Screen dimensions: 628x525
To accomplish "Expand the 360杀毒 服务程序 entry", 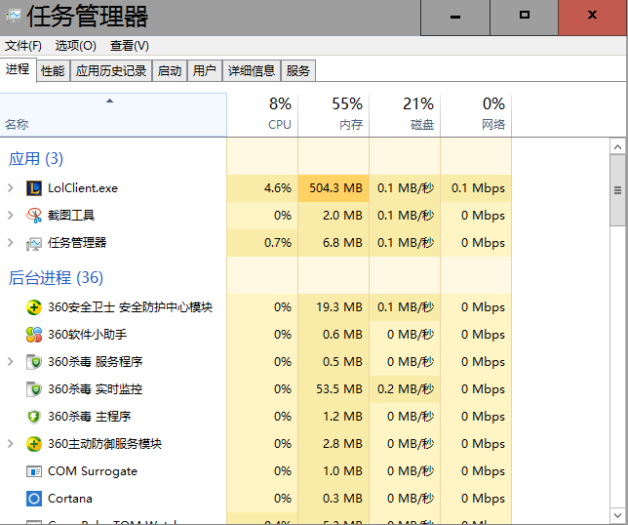I will click(11, 362).
